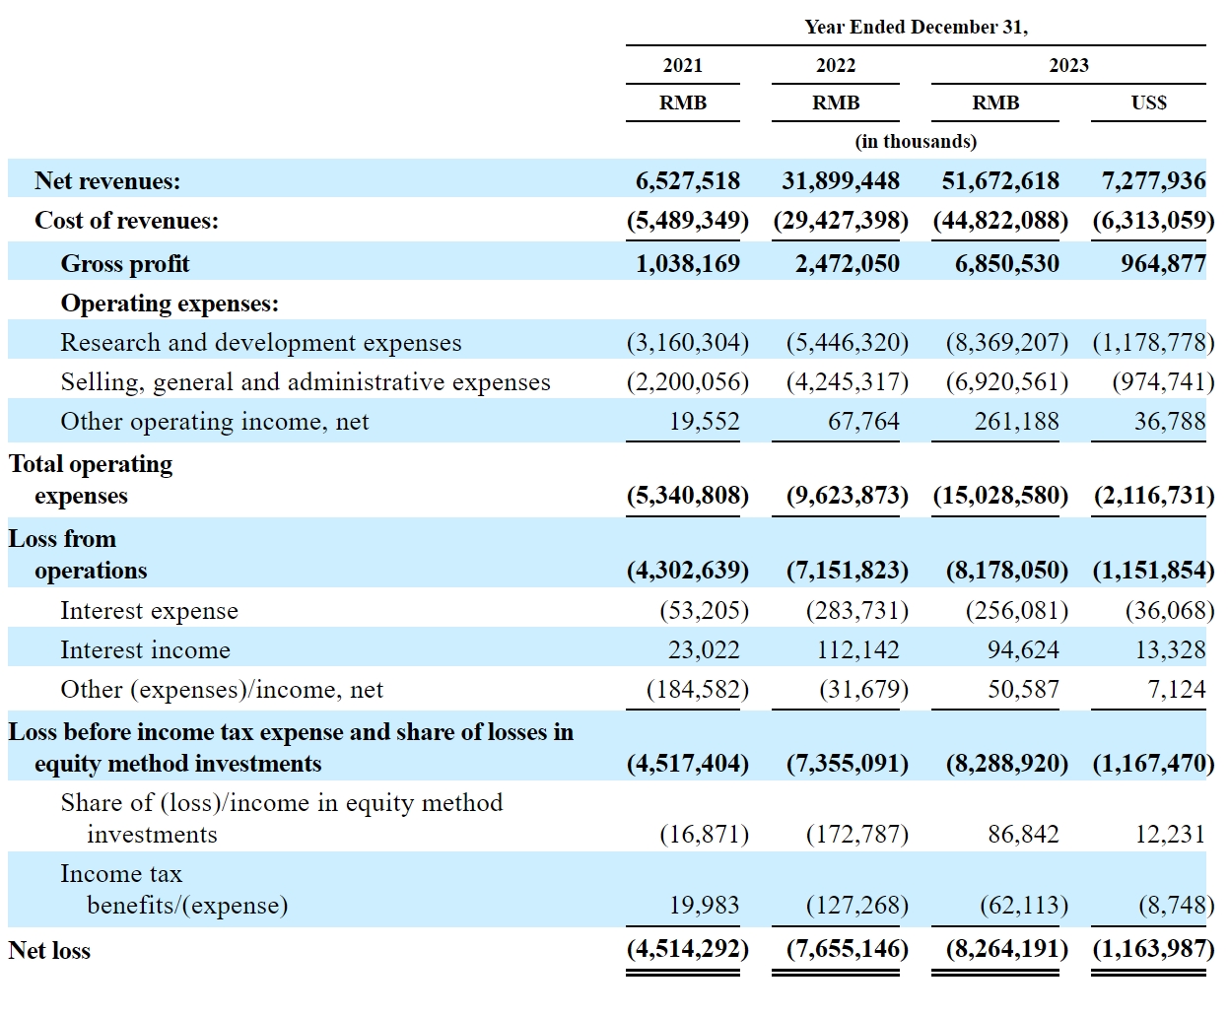Screen dimensions: 1229x1016
Task: Select the 'Net loss' row label
Action: (49, 951)
